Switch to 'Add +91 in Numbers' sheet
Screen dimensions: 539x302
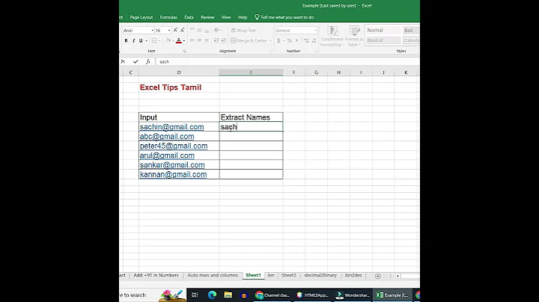[x=156, y=275]
